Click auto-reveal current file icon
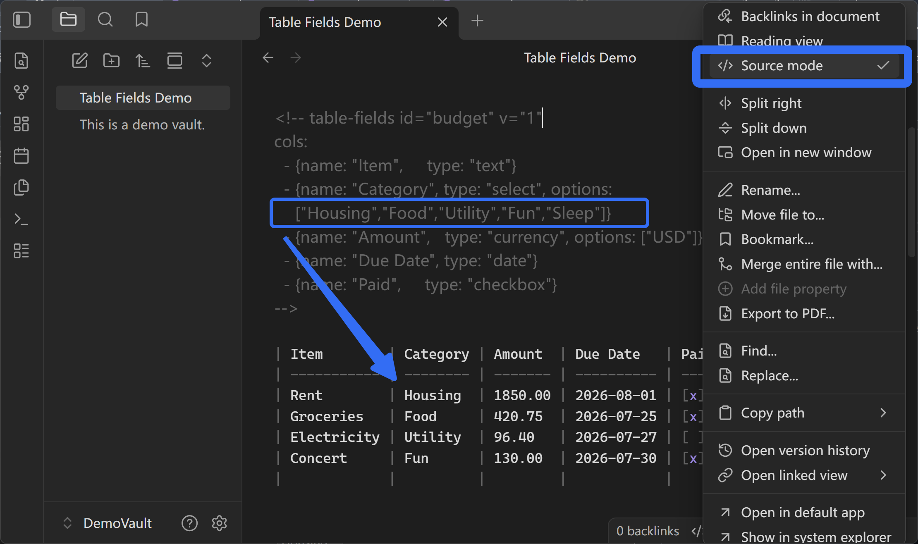918x544 pixels. click(175, 61)
